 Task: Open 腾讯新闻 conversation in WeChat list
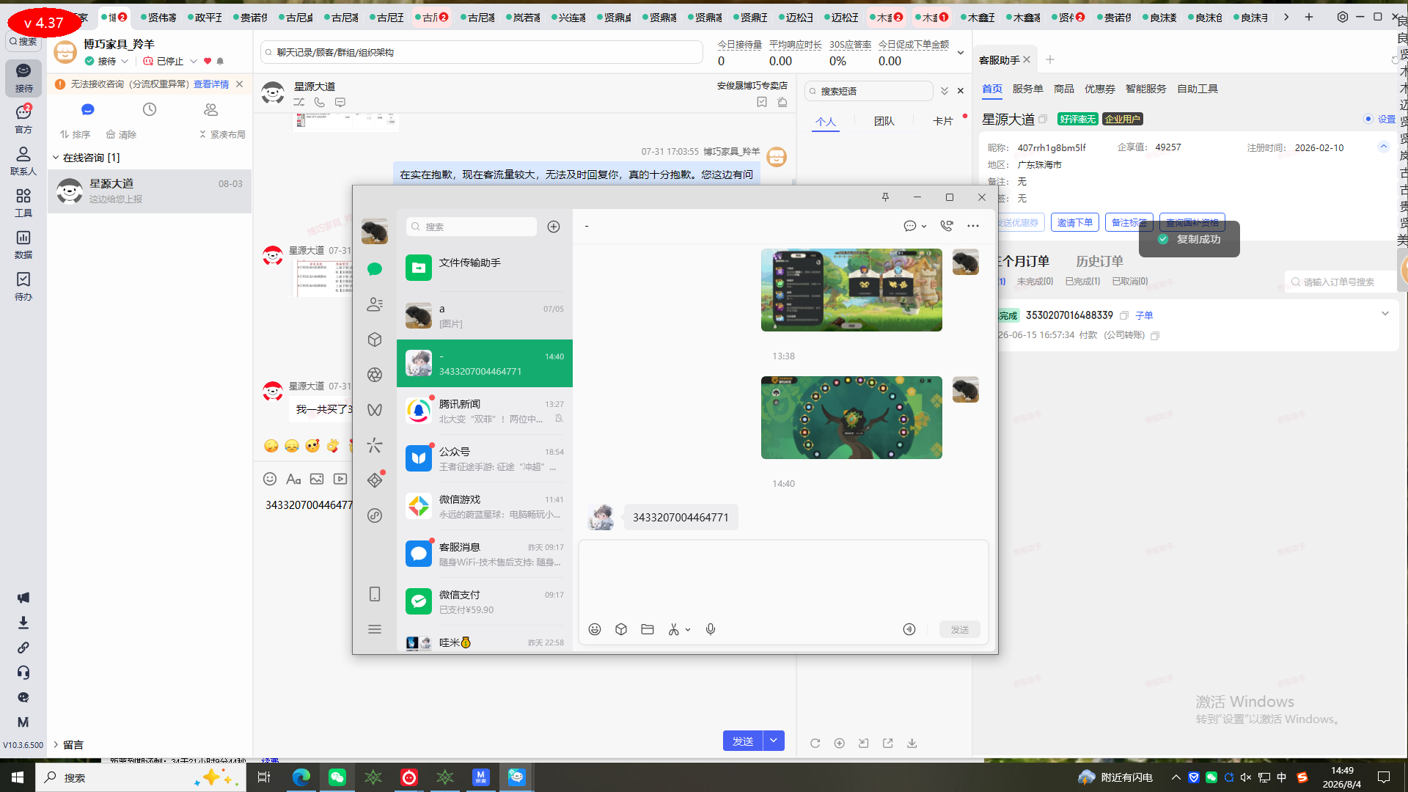[485, 411]
